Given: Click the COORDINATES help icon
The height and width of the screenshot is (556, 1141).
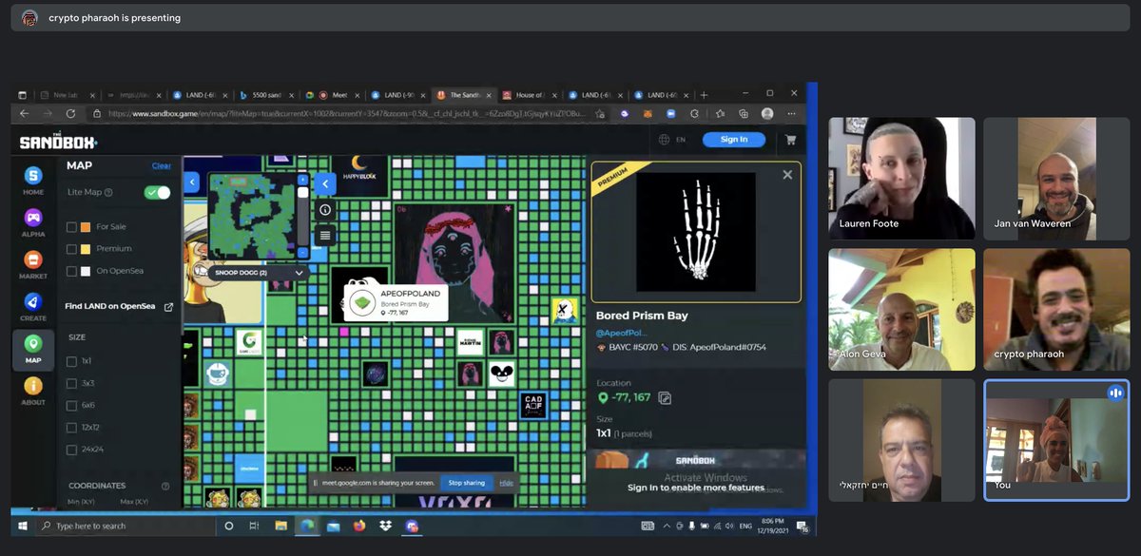Looking at the screenshot, I should 165,486.
